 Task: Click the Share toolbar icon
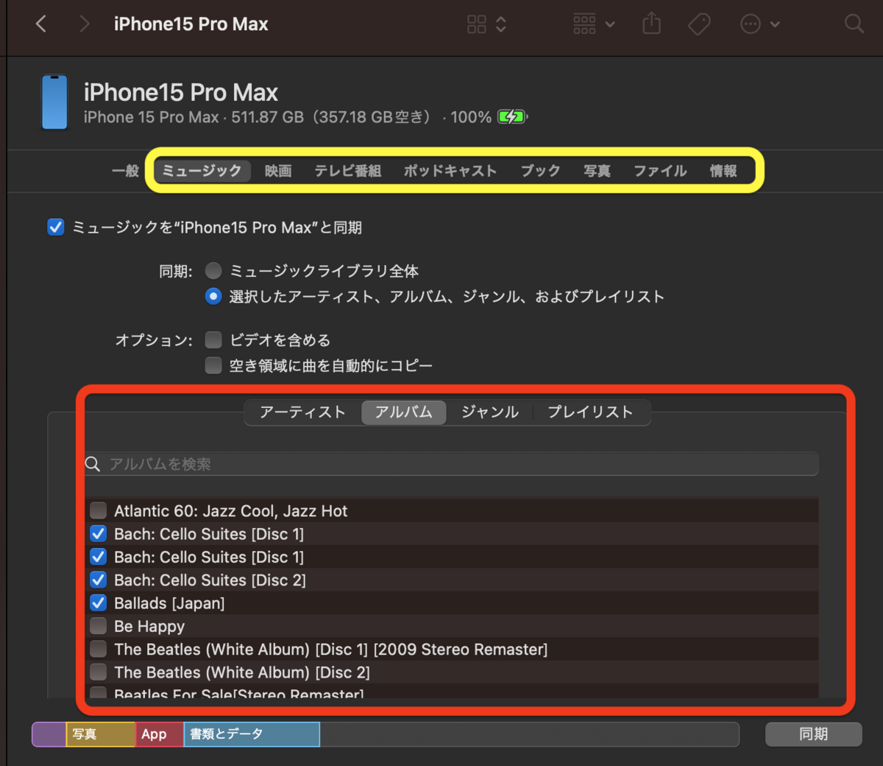coord(651,24)
